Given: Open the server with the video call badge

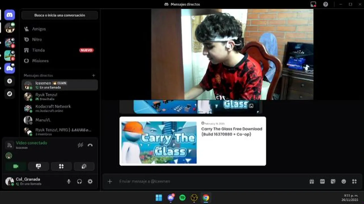Looking at the screenshot, I should (x=10, y=28).
